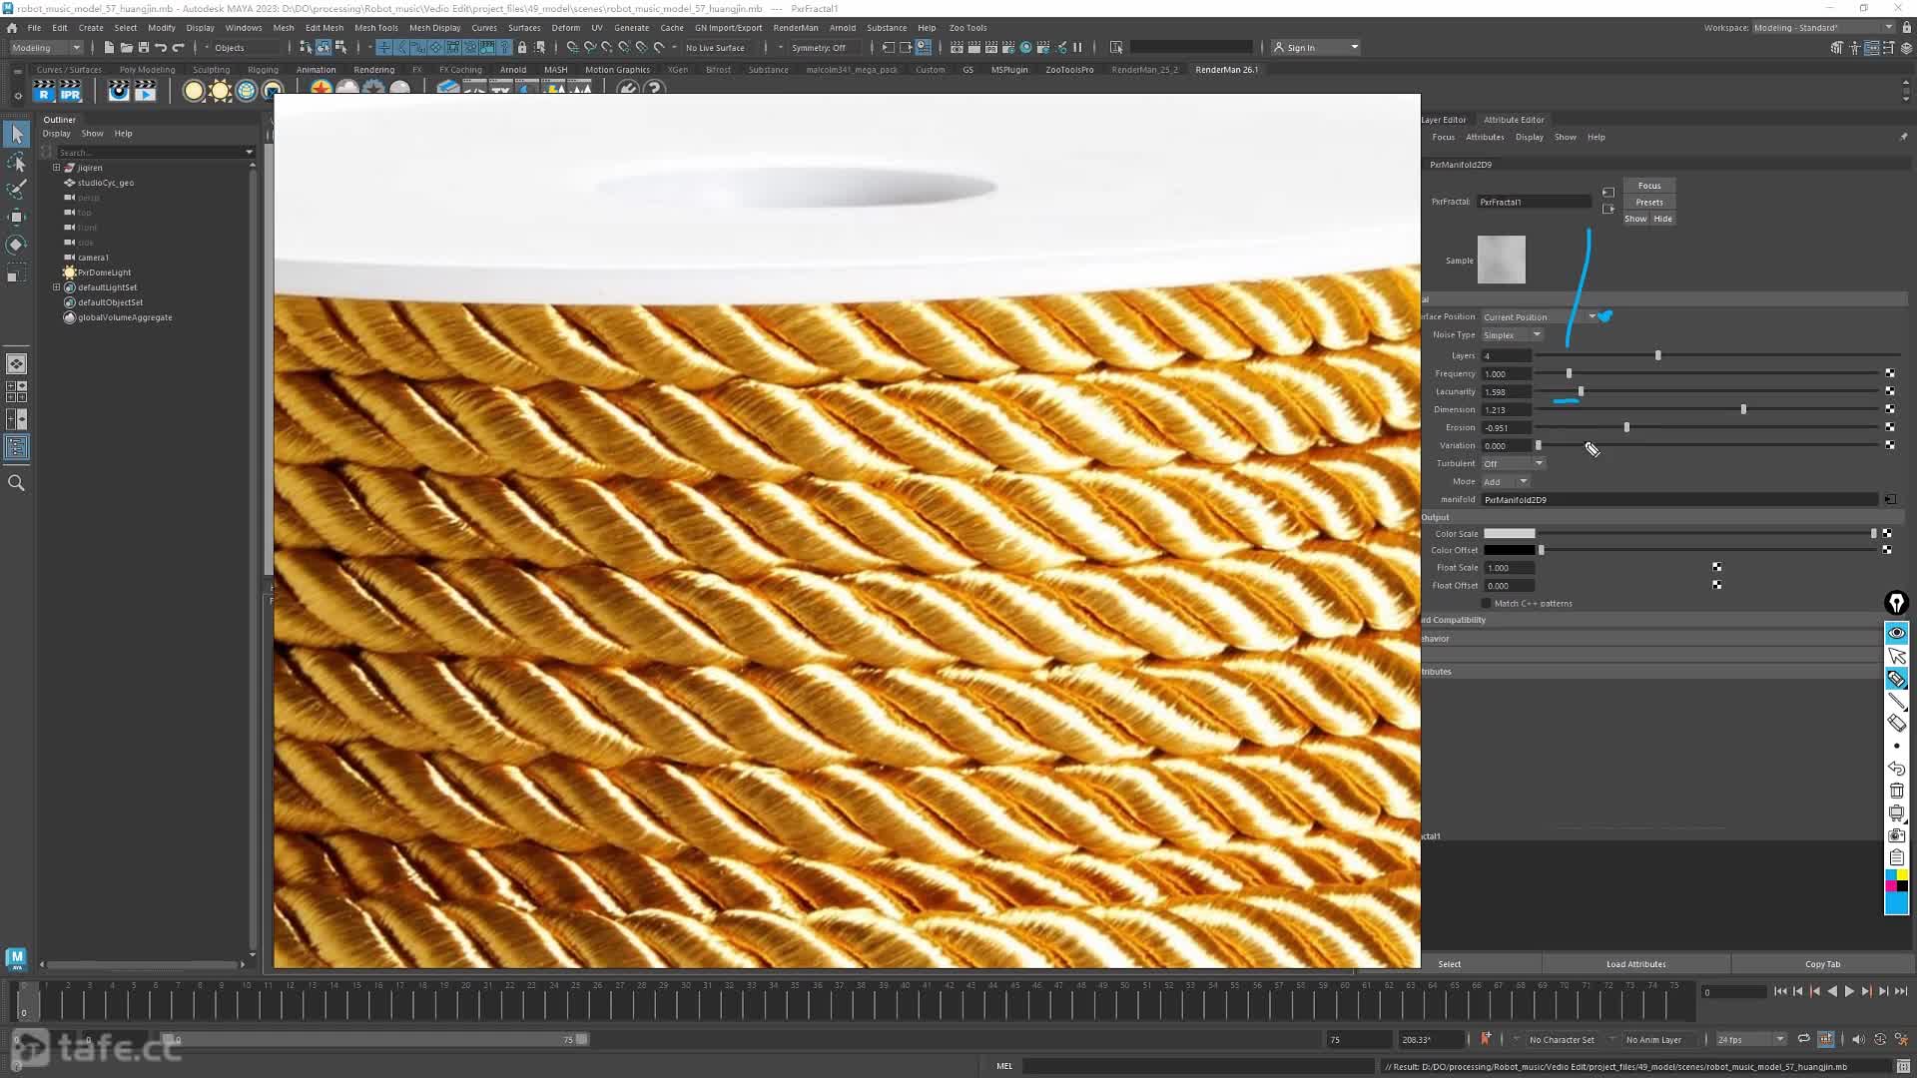Switch to the RenderMan 26.1 shelf tab

point(1226,70)
